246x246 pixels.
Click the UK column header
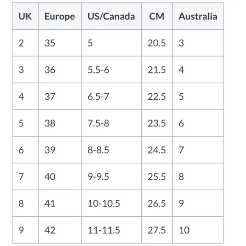25,16
